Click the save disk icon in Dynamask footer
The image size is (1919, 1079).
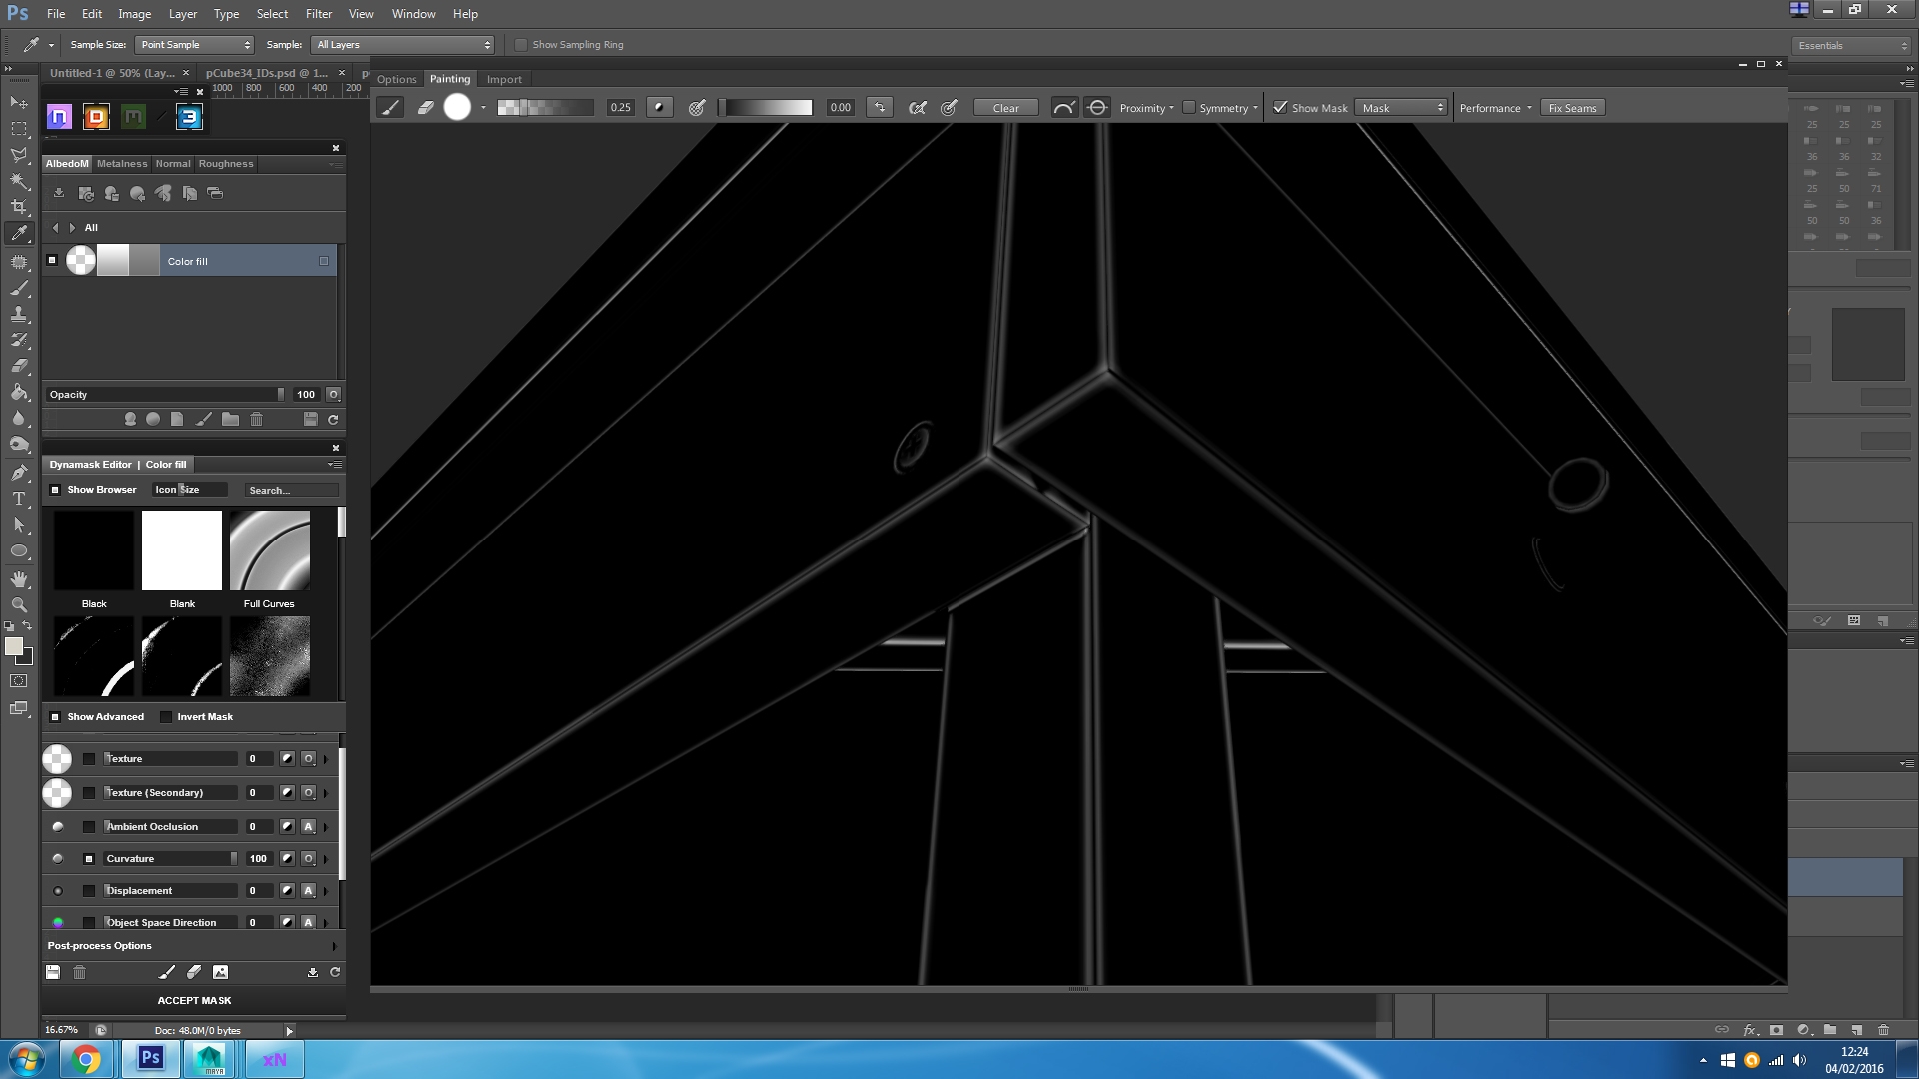coord(53,972)
